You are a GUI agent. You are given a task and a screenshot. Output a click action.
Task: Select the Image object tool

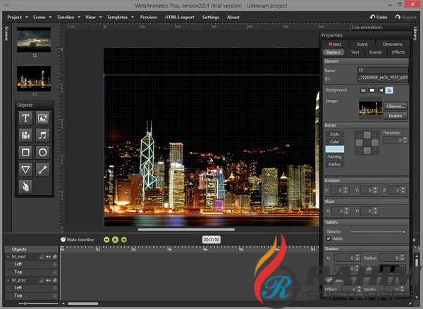pos(42,118)
